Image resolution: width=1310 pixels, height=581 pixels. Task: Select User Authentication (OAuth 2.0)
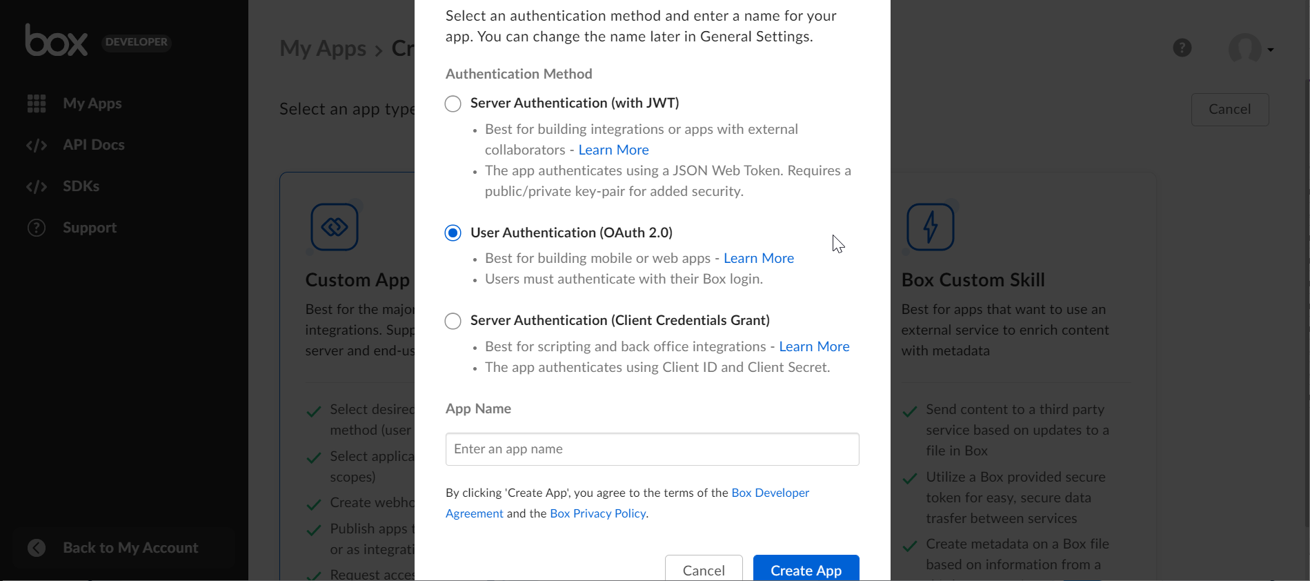453,233
